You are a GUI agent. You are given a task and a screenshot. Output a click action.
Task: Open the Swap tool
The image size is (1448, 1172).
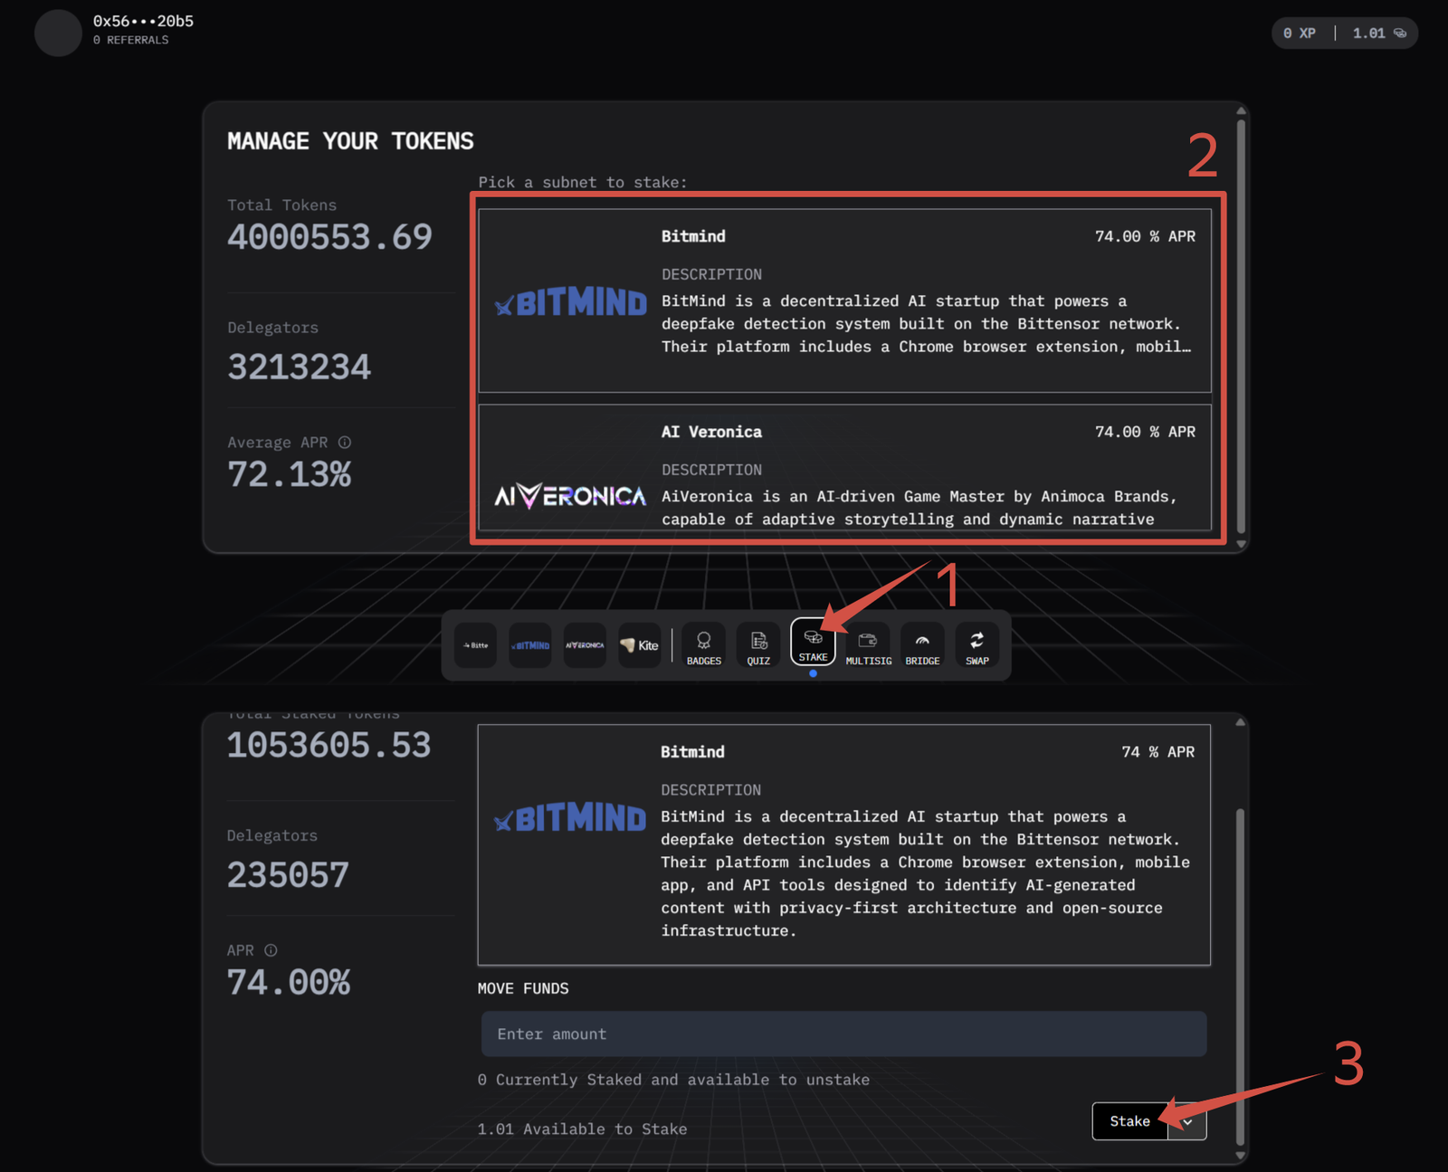click(x=976, y=646)
